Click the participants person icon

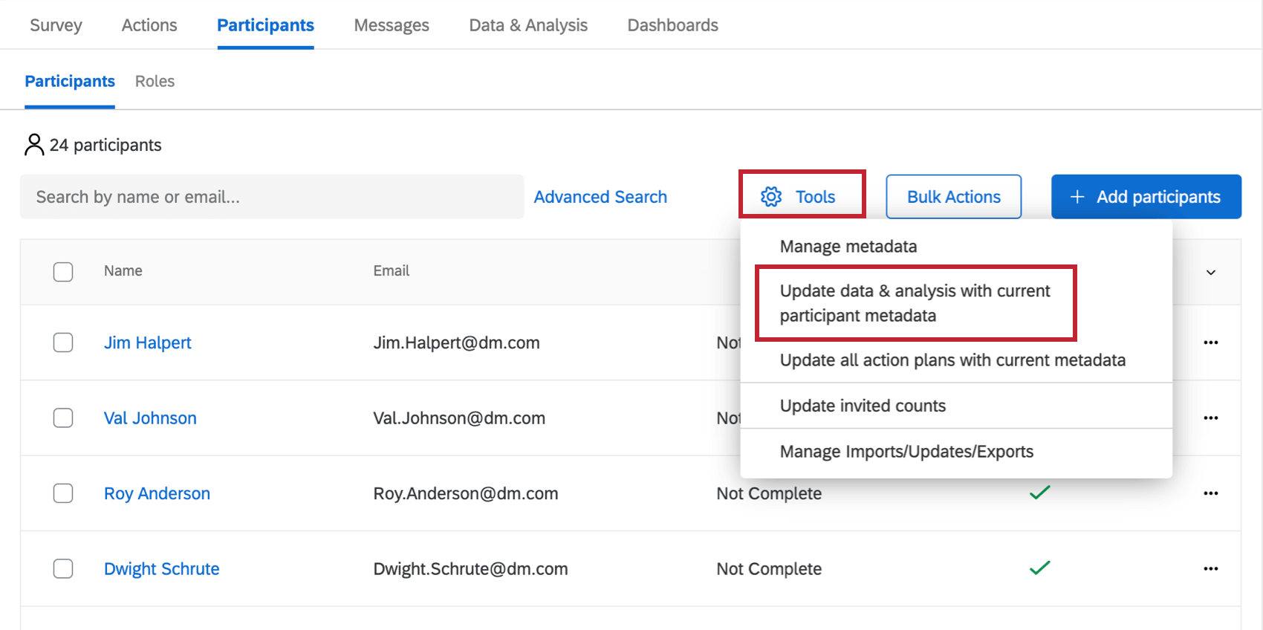[34, 145]
